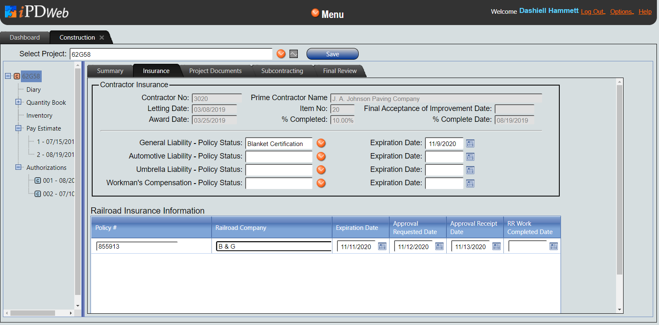This screenshot has height=325, width=659.
Task: Click the Policy # input field
Action: [137, 247]
